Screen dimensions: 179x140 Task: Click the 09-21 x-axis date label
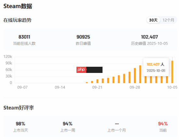tap(97, 87)
